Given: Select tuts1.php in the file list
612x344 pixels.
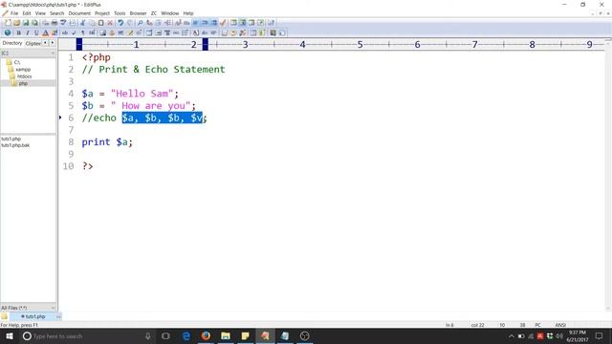Looking at the screenshot, I should [x=11, y=139].
